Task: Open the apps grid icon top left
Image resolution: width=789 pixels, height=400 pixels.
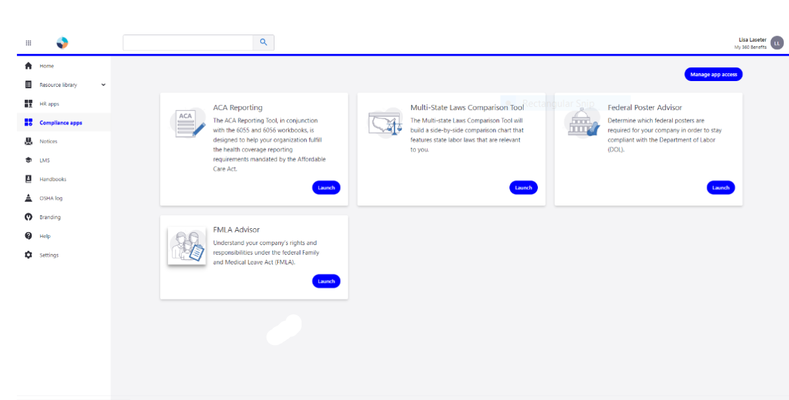Action: tap(29, 42)
